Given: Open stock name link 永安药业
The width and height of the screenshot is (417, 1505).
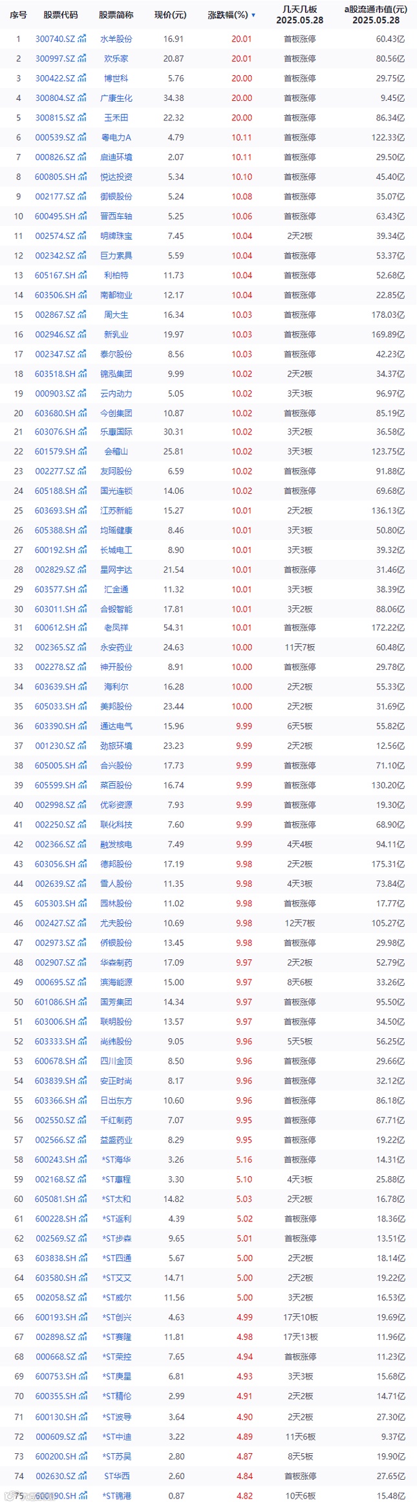Looking at the screenshot, I should 116,647.
